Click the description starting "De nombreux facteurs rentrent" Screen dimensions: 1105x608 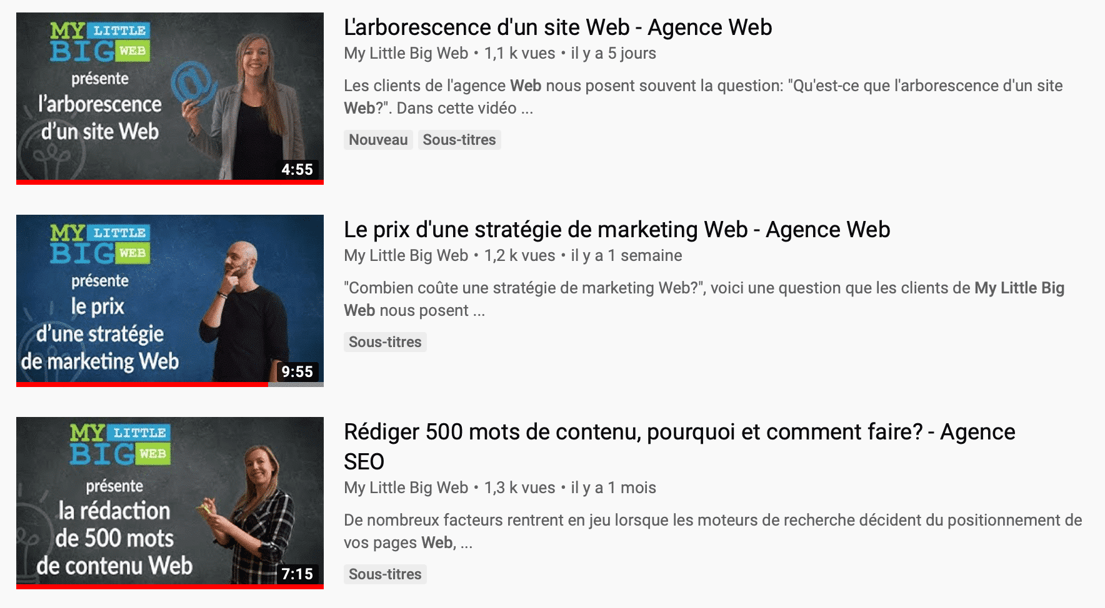tap(712, 531)
